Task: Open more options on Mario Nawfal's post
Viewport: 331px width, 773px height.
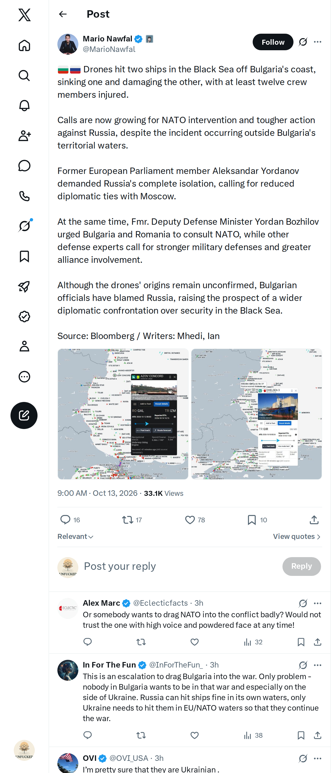Action: [317, 42]
